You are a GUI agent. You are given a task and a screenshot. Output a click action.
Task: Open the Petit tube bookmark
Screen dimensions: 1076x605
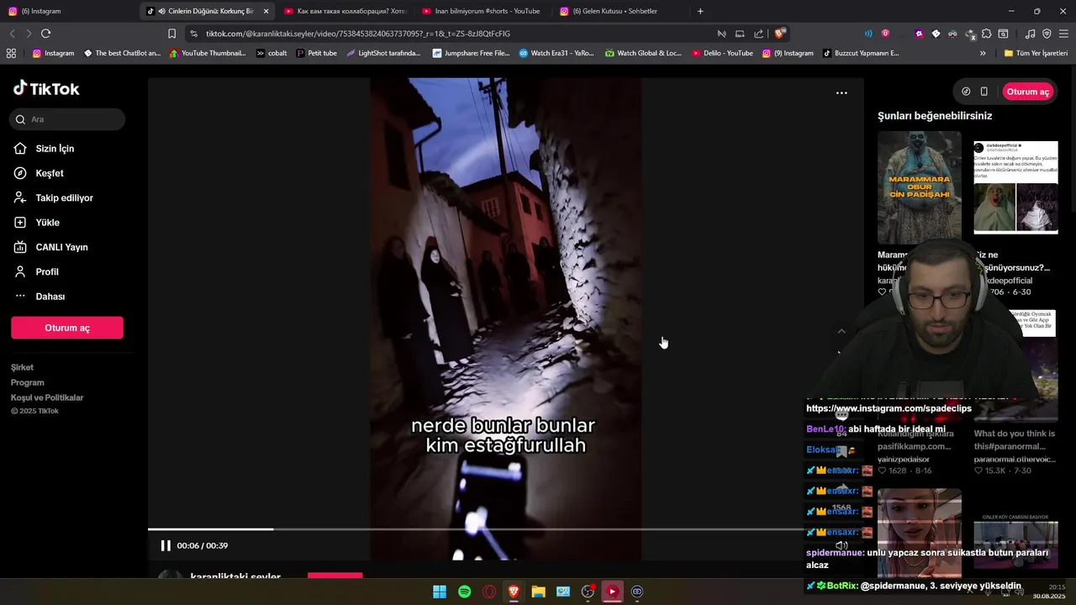pos(316,53)
